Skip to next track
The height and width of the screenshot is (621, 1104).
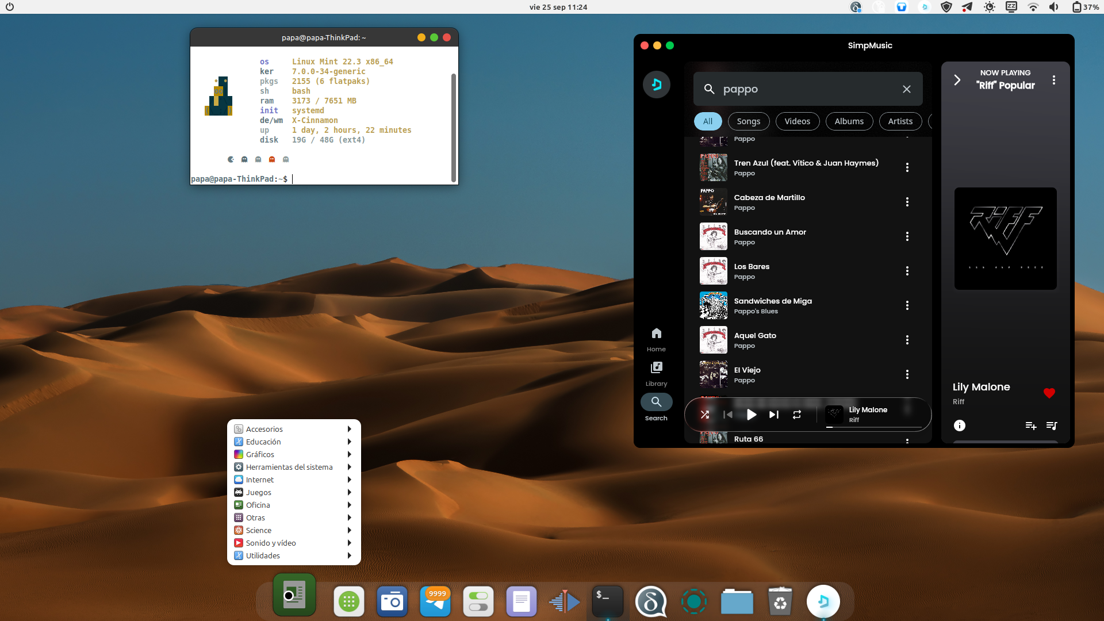point(774,415)
